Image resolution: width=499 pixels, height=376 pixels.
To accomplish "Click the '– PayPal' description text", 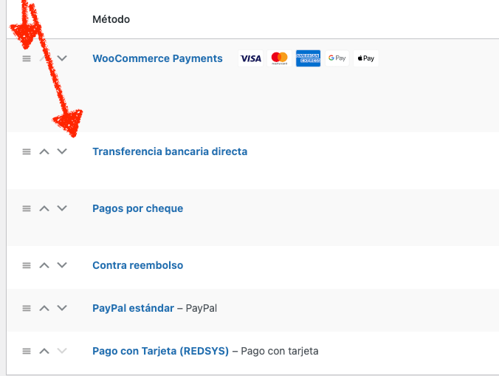I will coord(197,308).
